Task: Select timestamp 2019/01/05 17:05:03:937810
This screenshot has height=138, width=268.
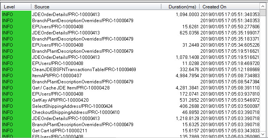Action: [230, 94]
